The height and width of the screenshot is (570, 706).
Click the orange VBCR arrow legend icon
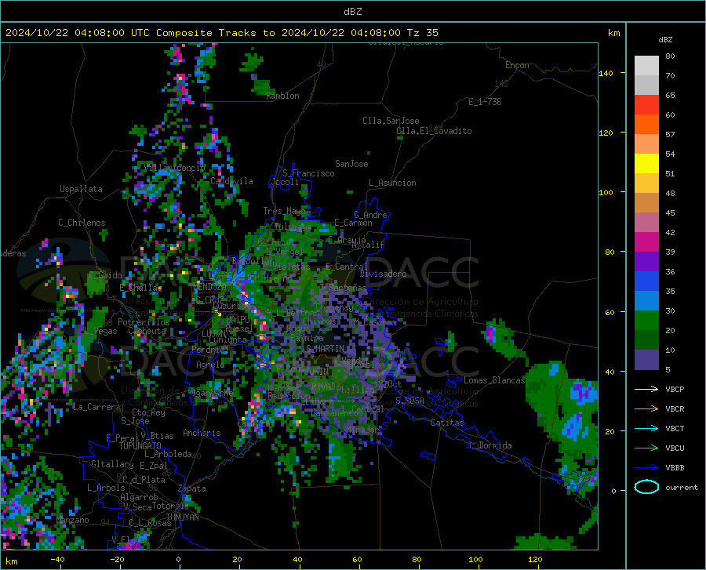(x=646, y=409)
